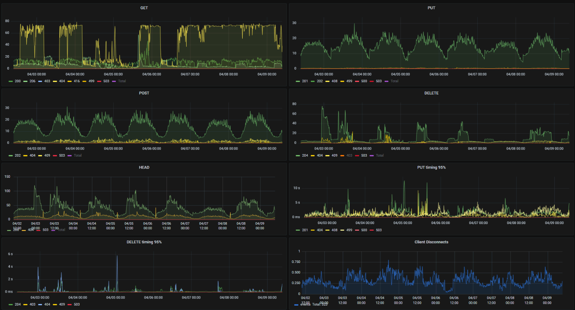Viewport: 575px width, 310px height.
Task: Click the green 200 color swatch in GET legend
Action: (x=11, y=81)
